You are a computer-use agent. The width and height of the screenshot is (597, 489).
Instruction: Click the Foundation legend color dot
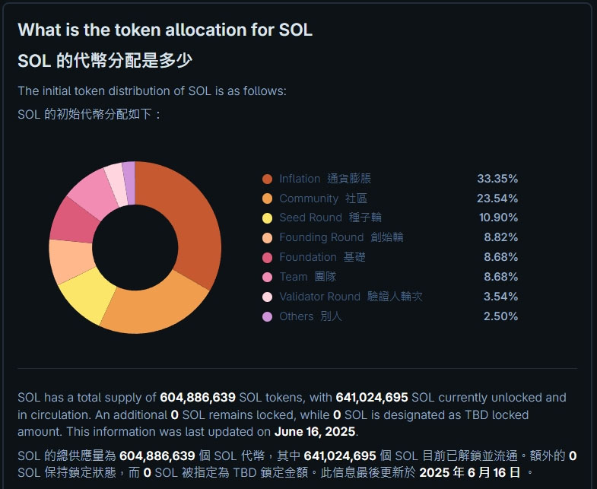point(267,258)
